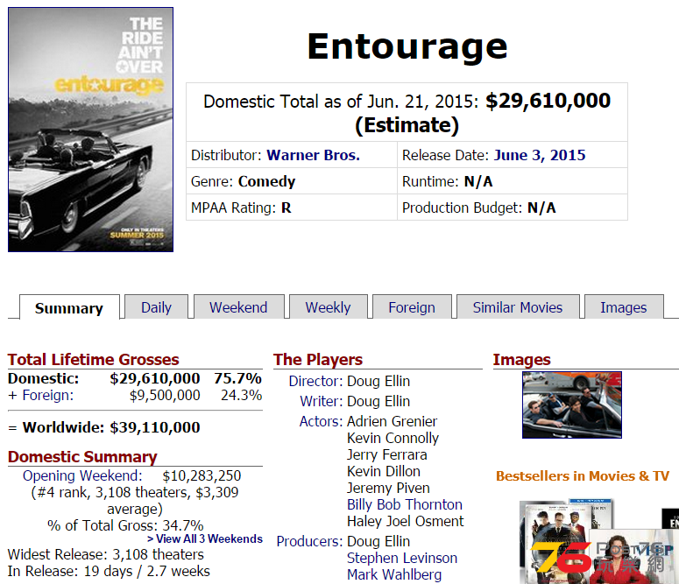Click actor name Haley Joel Osment
Viewport: 679px width, 584px height.
(406, 522)
